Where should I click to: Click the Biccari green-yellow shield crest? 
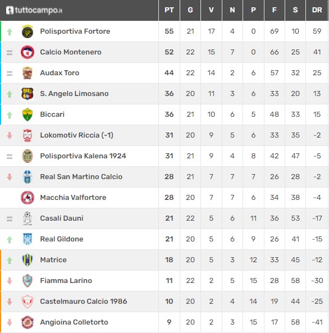[28, 115]
